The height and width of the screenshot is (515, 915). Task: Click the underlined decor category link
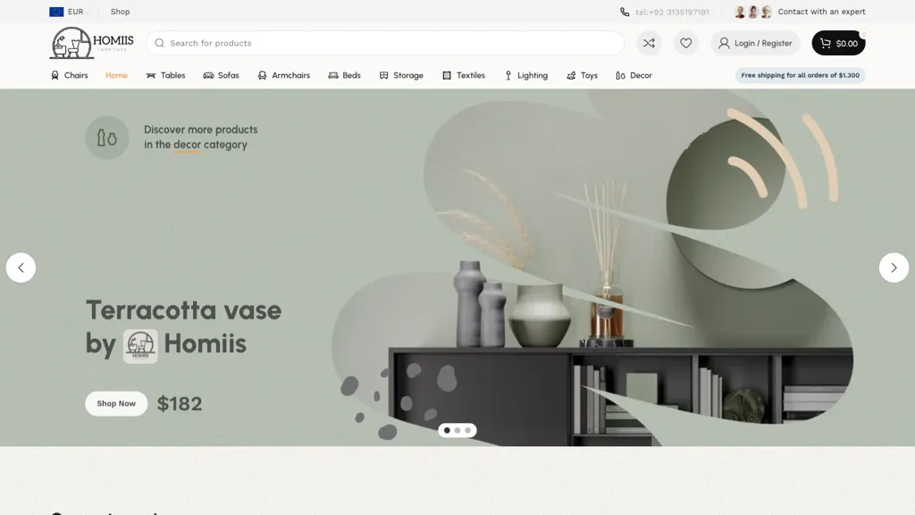187,145
